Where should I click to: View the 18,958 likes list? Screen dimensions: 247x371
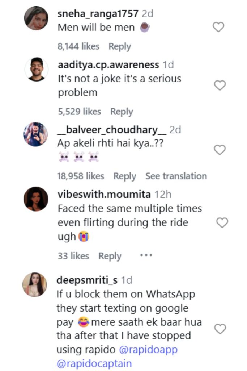(x=80, y=176)
